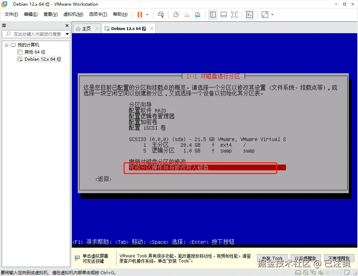This screenshot has width=358, height=276.
Task: Click the 不要提醒我 button
Action: 339,258
